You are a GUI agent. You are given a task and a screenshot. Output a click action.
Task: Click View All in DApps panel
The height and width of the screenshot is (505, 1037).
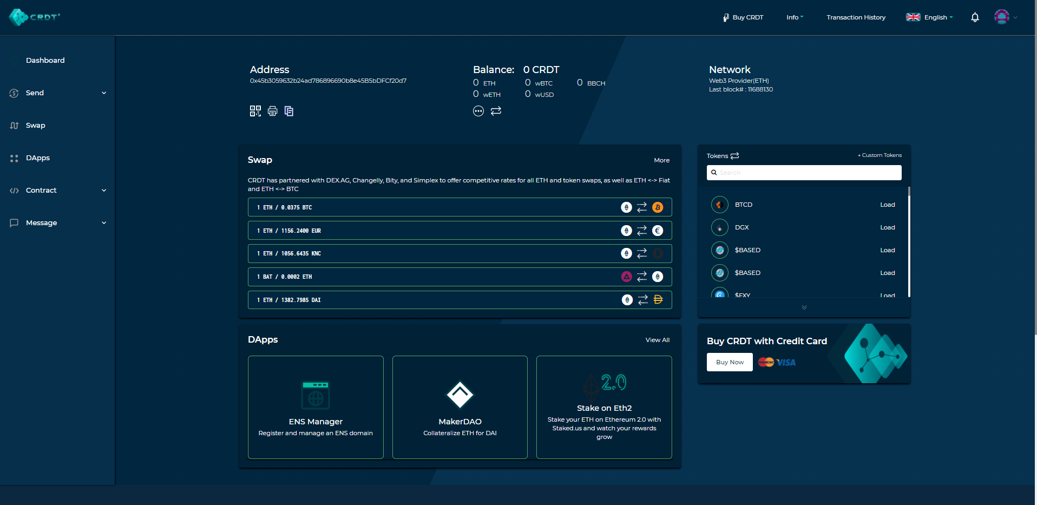click(658, 340)
